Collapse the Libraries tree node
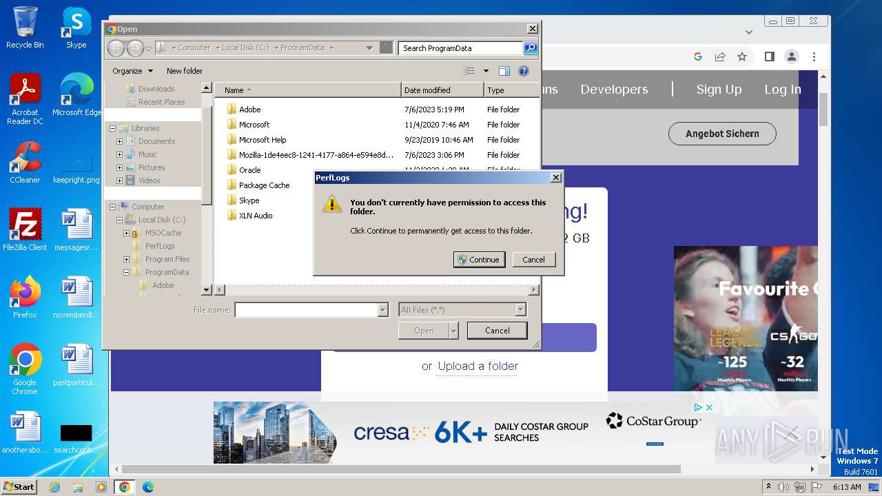 [112, 128]
